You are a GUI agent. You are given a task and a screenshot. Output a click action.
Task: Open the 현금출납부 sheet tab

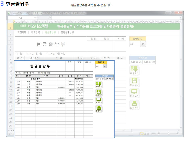click(50, 32)
